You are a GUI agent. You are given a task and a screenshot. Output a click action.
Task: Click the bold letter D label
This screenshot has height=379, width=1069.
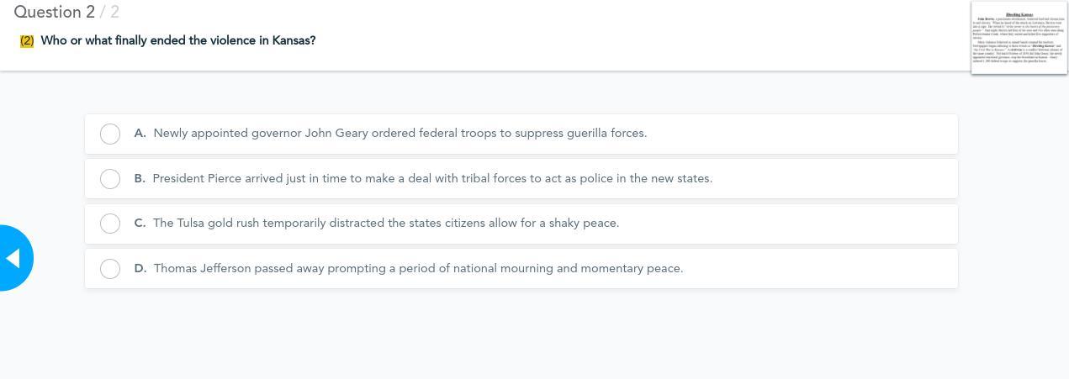click(140, 269)
